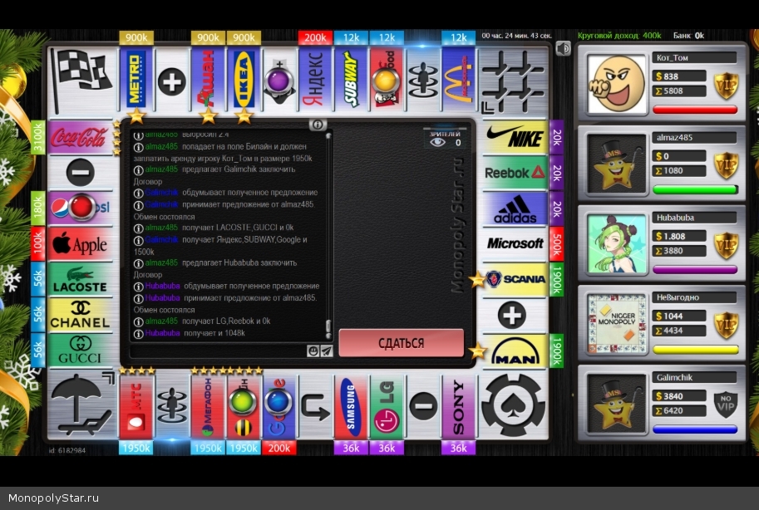Click the minus tile between LG and SONY
Screen dimensions: 759x510
(422, 406)
